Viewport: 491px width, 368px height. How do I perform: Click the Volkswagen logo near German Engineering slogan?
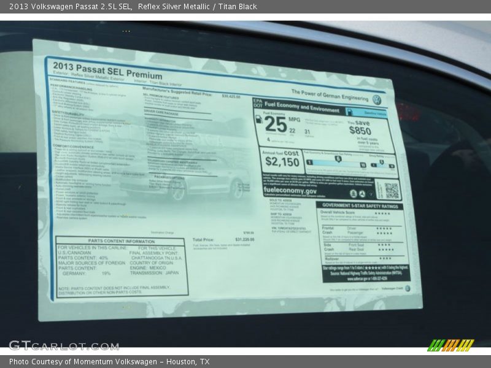coord(377,99)
